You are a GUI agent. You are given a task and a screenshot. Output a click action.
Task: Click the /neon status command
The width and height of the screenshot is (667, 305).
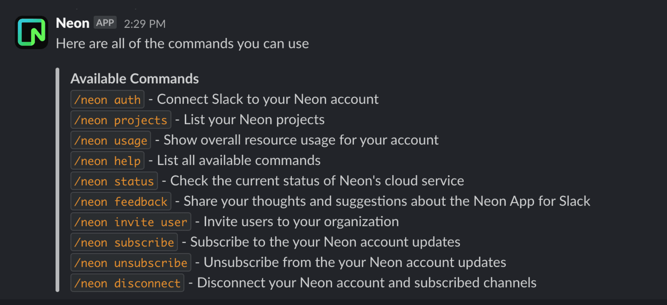[114, 181]
